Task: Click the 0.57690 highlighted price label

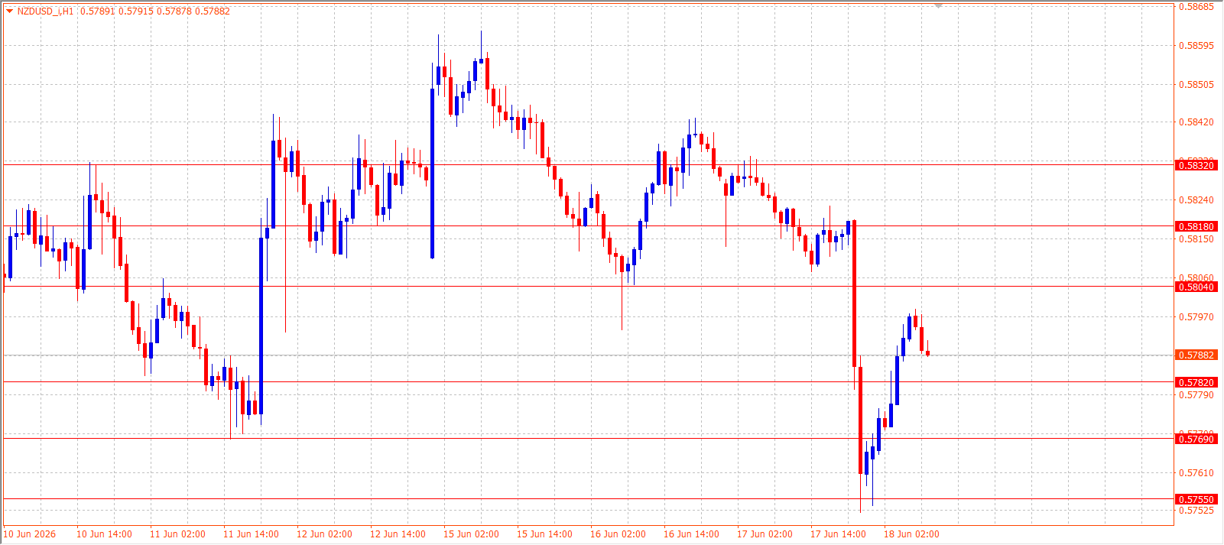Action: tap(1196, 439)
